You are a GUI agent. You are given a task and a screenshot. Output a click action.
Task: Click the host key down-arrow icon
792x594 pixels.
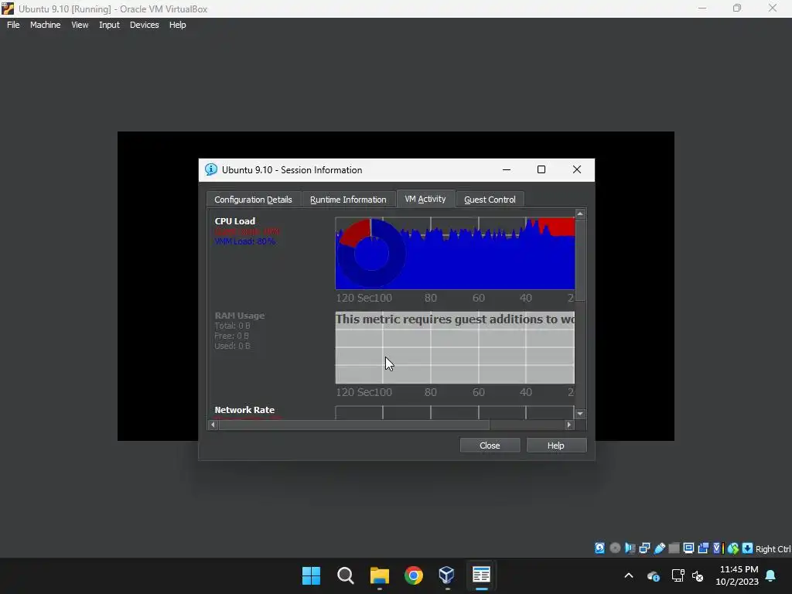pyautogui.click(x=748, y=548)
